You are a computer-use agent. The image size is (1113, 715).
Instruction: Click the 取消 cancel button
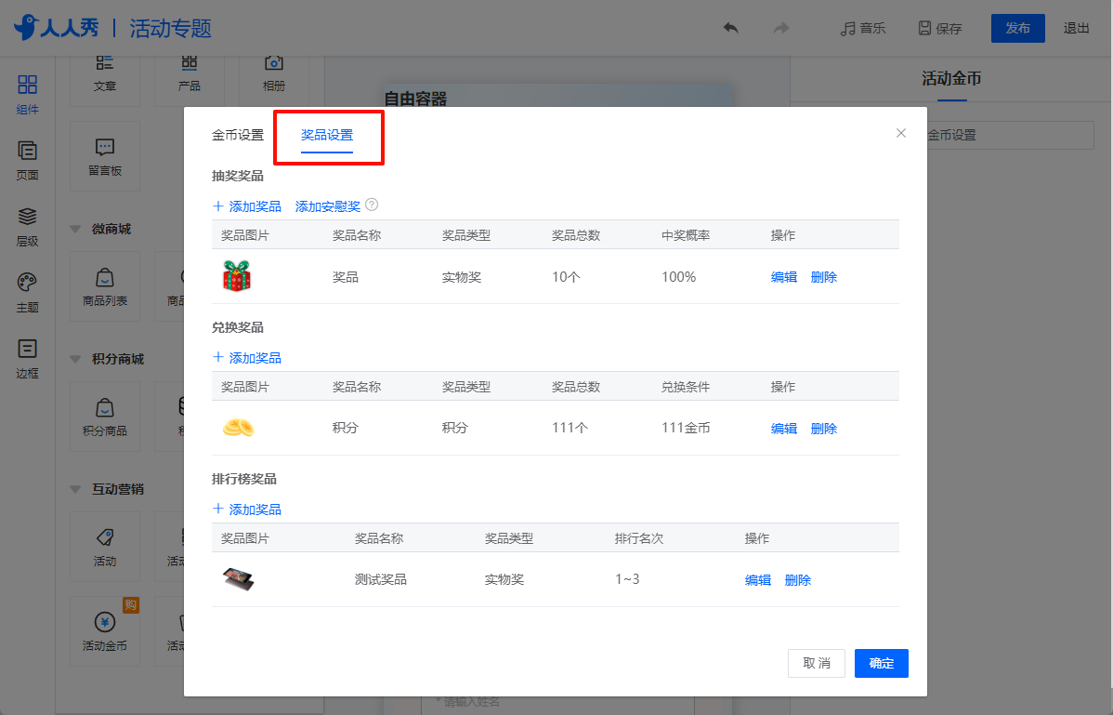[817, 663]
